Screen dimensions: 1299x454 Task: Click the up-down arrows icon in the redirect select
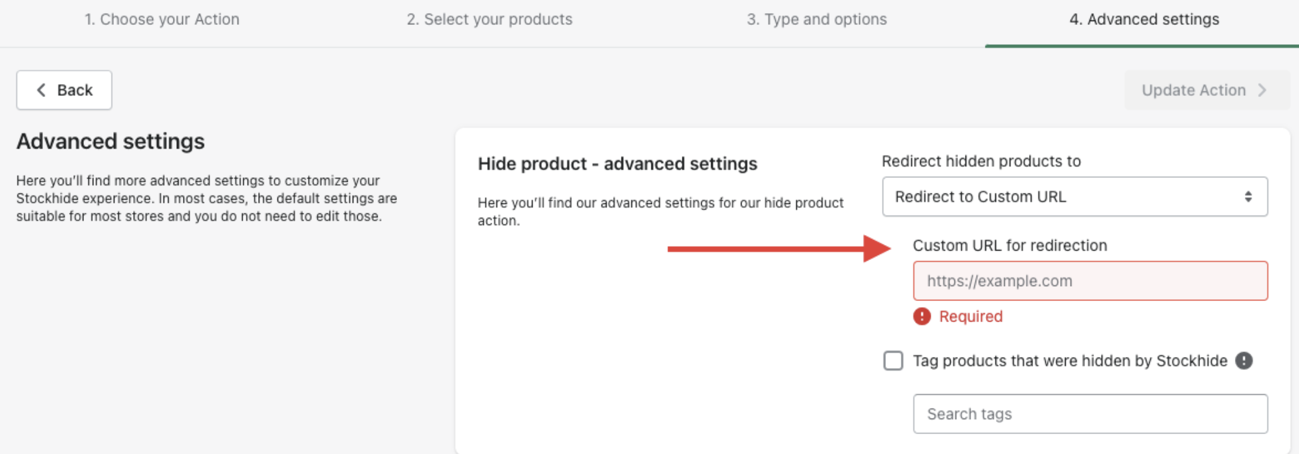click(x=1248, y=197)
